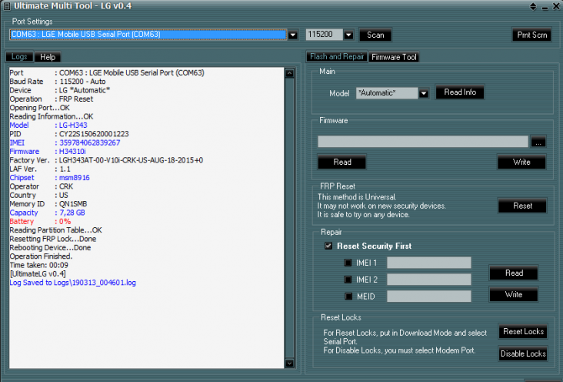Click the 'Time taken: 00:09' log line
563x382 pixels.
(38, 265)
